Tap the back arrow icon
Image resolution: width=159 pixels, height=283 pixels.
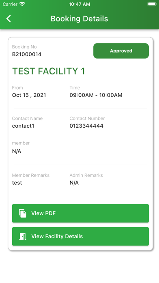[x=9, y=19]
